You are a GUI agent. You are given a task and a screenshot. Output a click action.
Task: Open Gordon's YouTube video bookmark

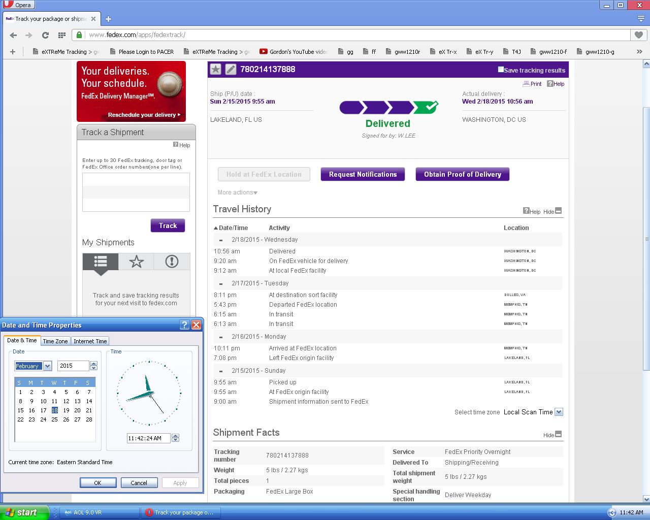tap(294, 51)
